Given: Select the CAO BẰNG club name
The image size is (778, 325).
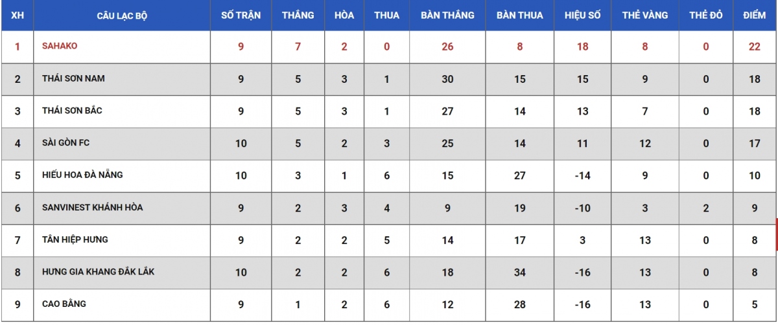Looking at the screenshot, I should tap(64, 304).
